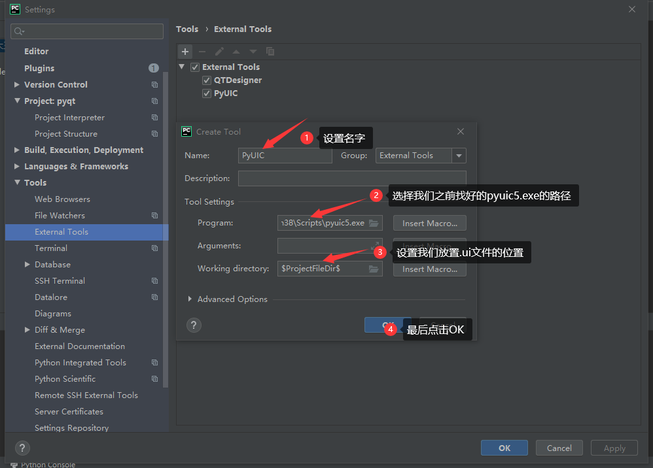
Task: Focus the settings search box
Action: click(86, 31)
